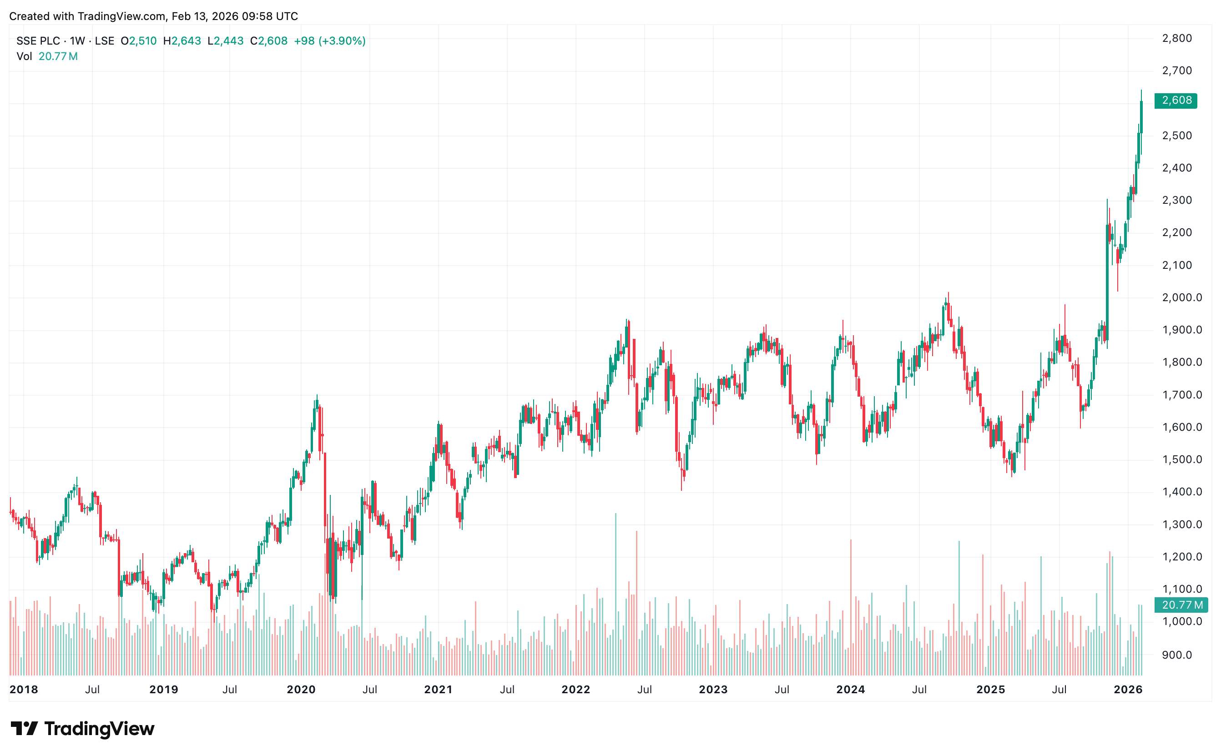Click the TradingView logo icon
Image resolution: width=1221 pixels, height=756 pixels.
point(24,729)
